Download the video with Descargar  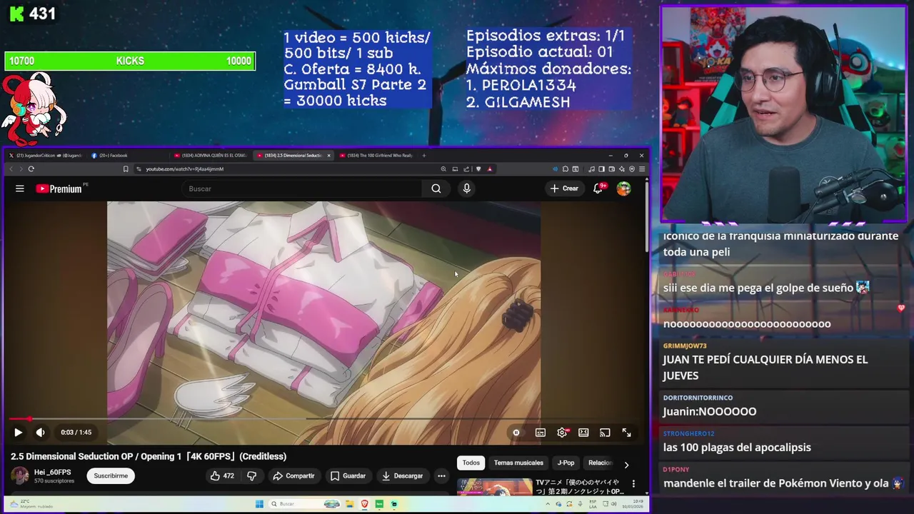(402, 475)
